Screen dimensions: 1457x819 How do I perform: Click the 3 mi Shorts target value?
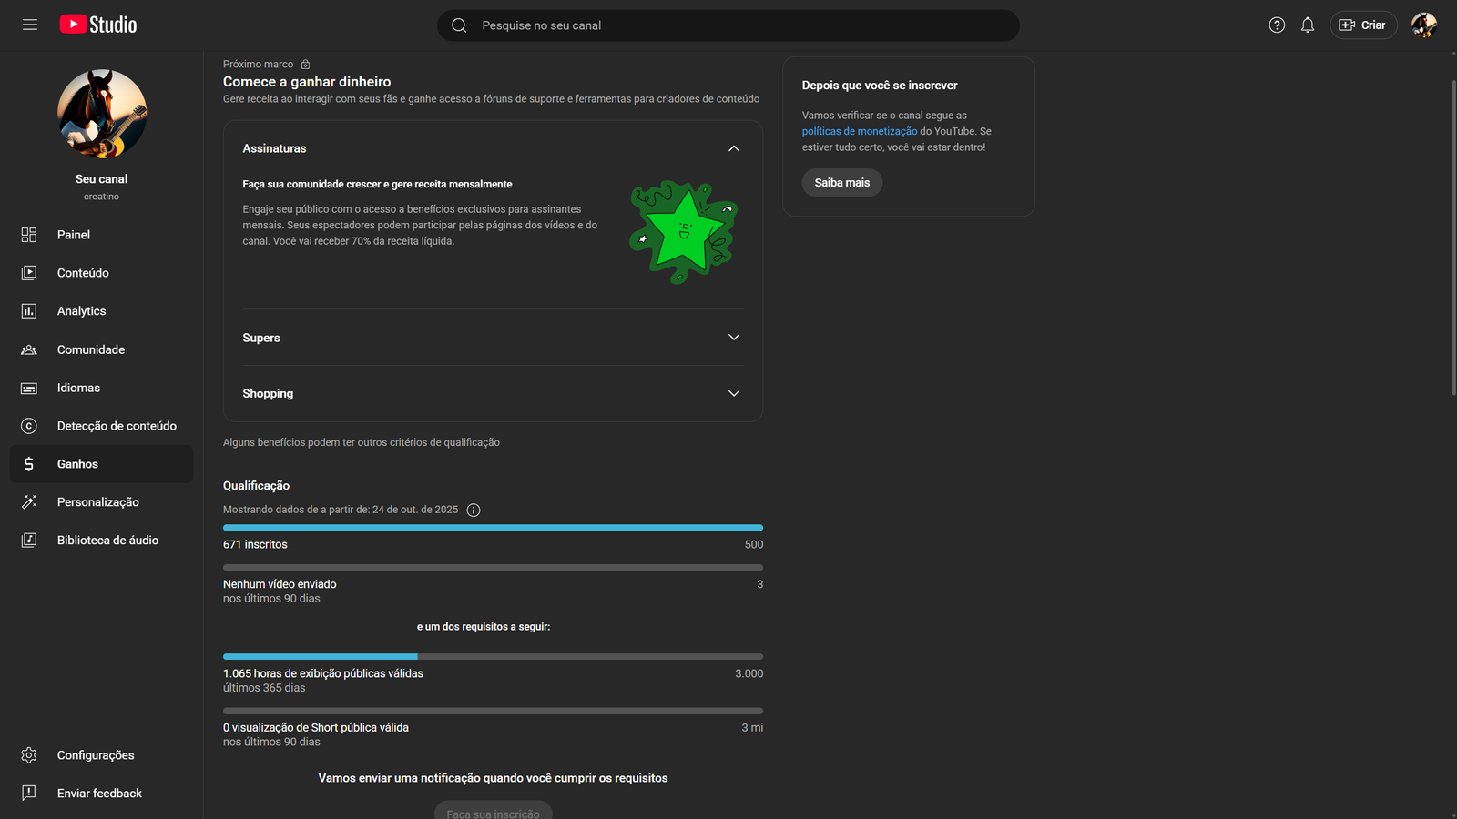tap(752, 728)
